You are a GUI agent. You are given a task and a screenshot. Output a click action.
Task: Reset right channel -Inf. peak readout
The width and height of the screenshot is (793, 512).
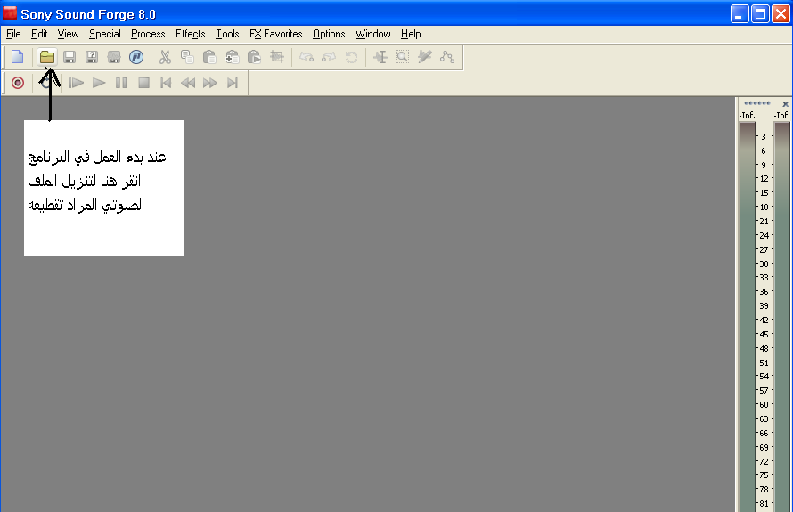point(782,115)
